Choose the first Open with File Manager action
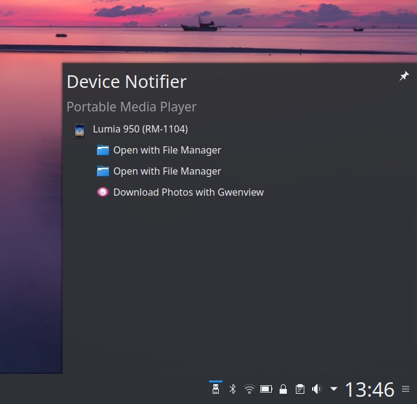 pyautogui.click(x=167, y=151)
